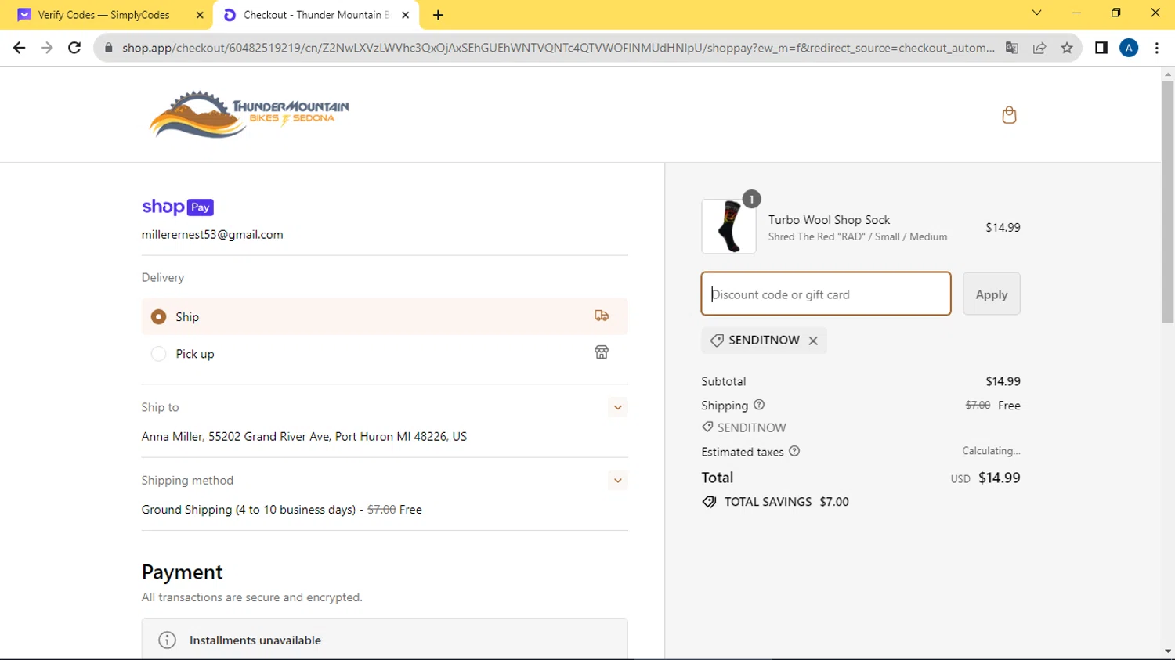Click the Payment section heading
The width and height of the screenshot is (1175, 660).
tap(183, 572)
